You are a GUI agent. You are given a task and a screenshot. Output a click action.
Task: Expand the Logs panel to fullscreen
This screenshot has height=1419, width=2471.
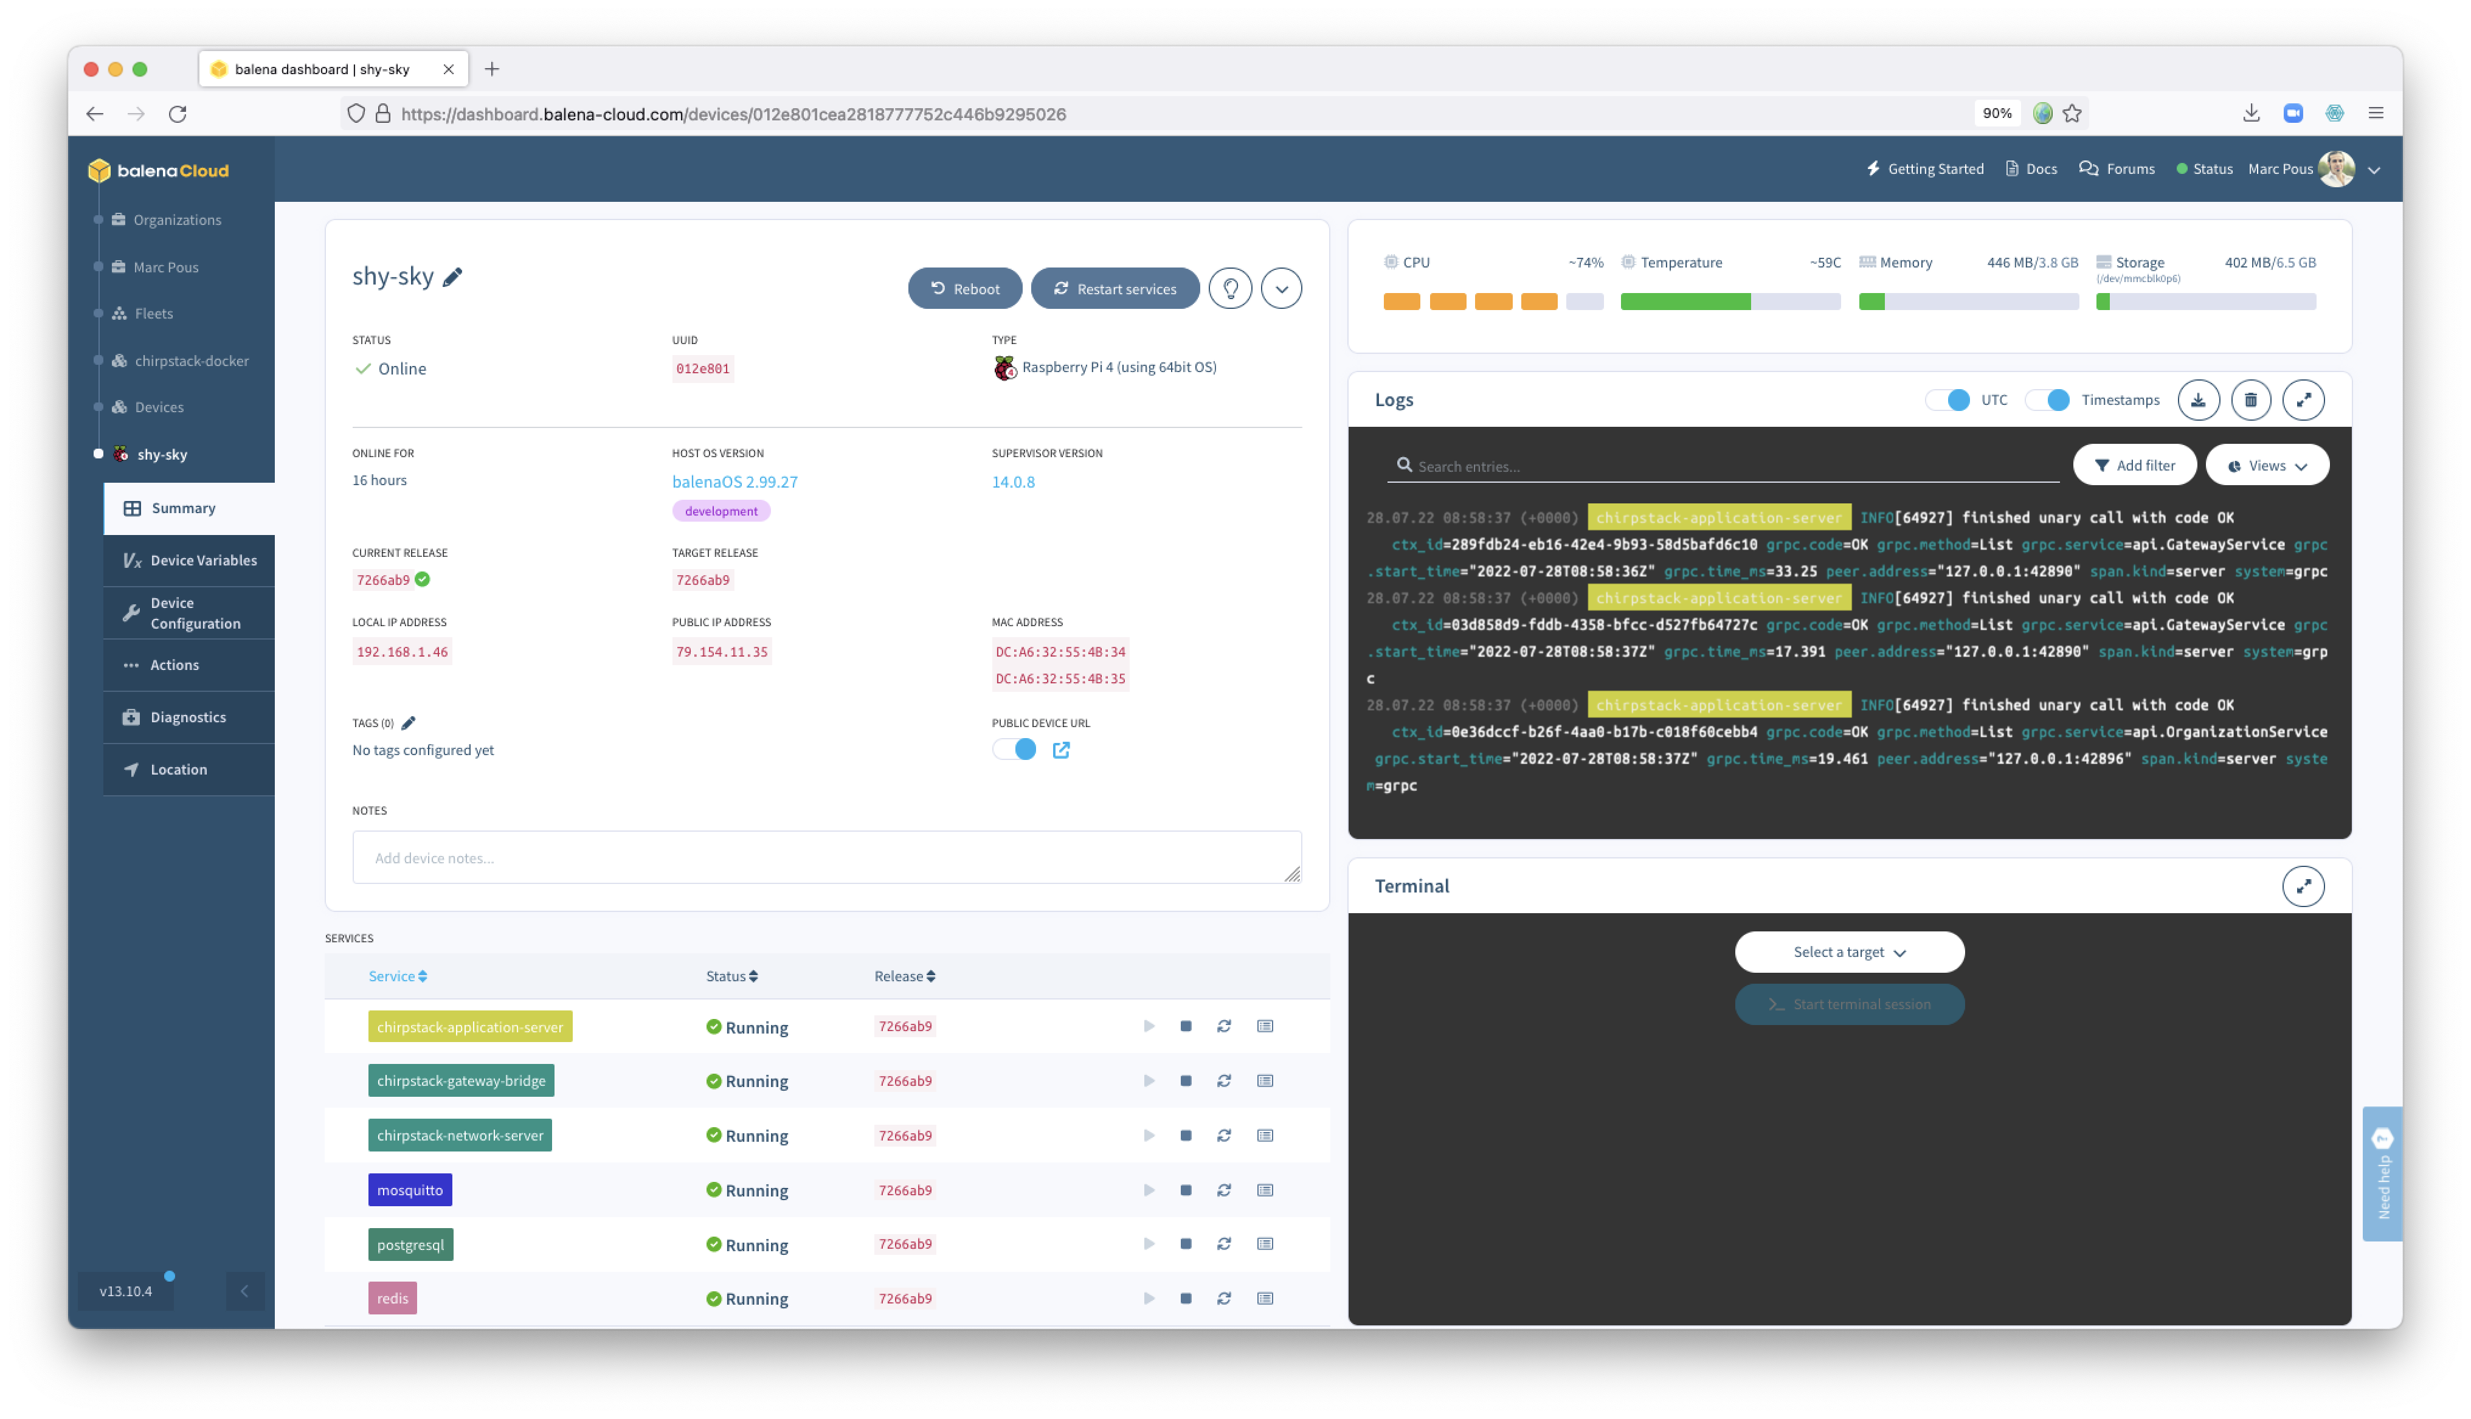tap(2304, 399)
